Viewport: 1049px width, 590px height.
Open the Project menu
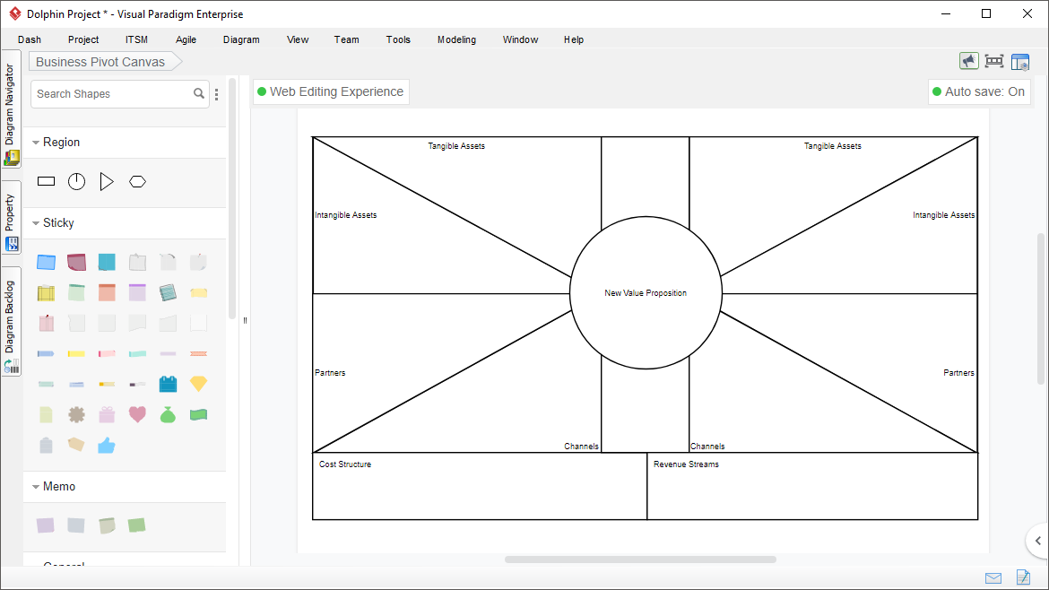[x=83, y=39]
